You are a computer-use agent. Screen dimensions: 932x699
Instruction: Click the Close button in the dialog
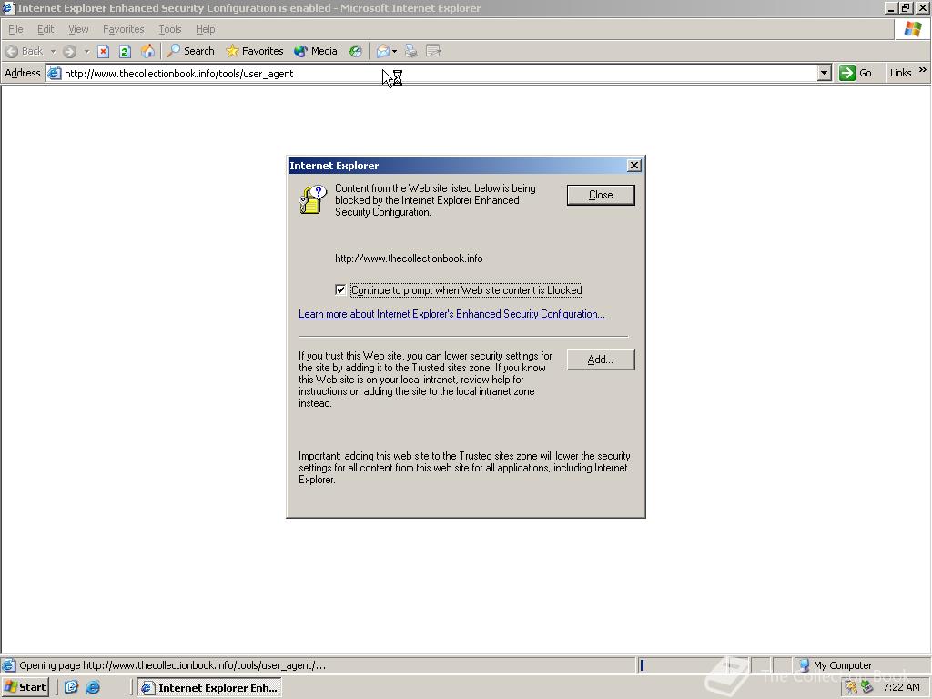(601, 195)
